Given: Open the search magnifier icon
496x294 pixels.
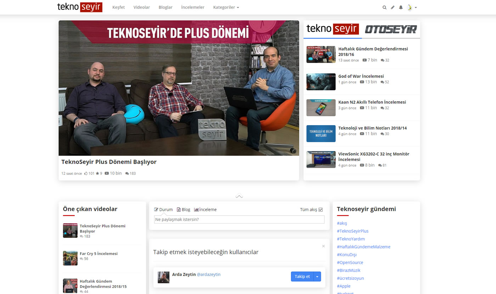Looking at the screenshot, I should [384, 7].
